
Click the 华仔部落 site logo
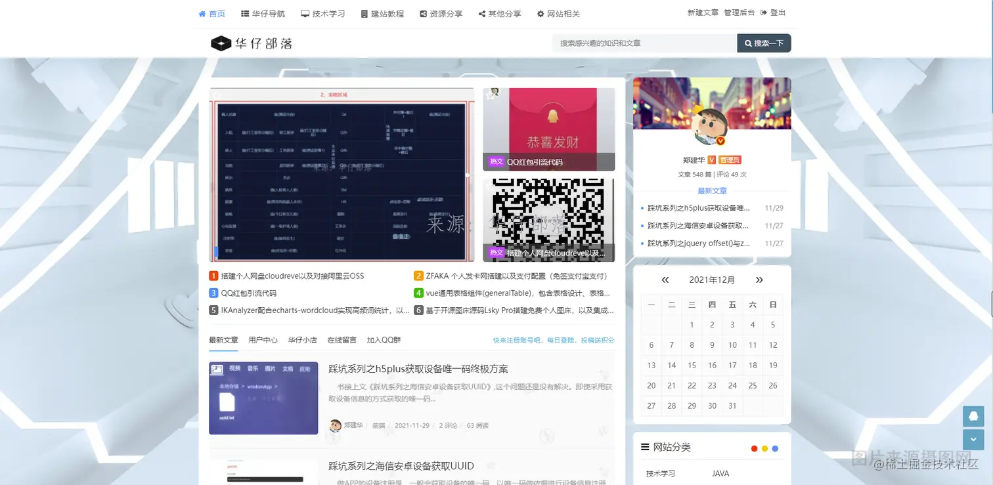point(252,43)
